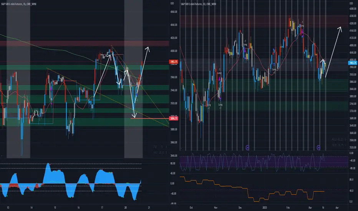Click the -80.00 oscillator scale value on daily chart
Screen dimensions: 358x211
click(352, 168)
